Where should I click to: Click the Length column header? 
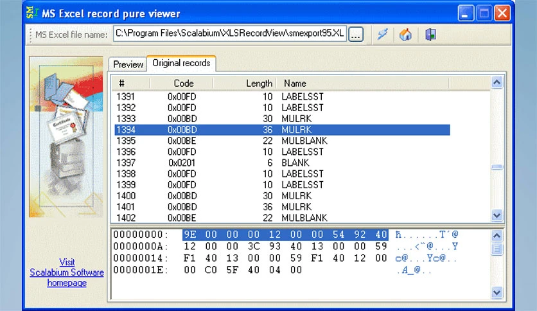[245, 84]
